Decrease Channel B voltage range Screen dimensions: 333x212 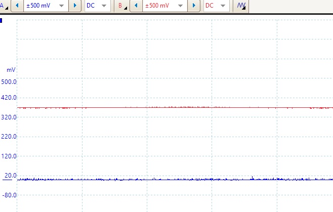point(136,6)
